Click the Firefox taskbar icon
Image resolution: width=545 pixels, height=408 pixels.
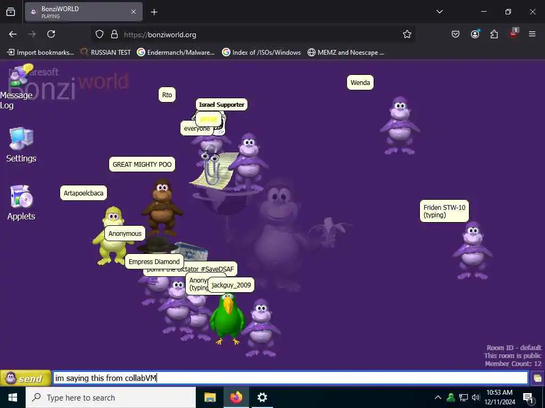point(236,397)
